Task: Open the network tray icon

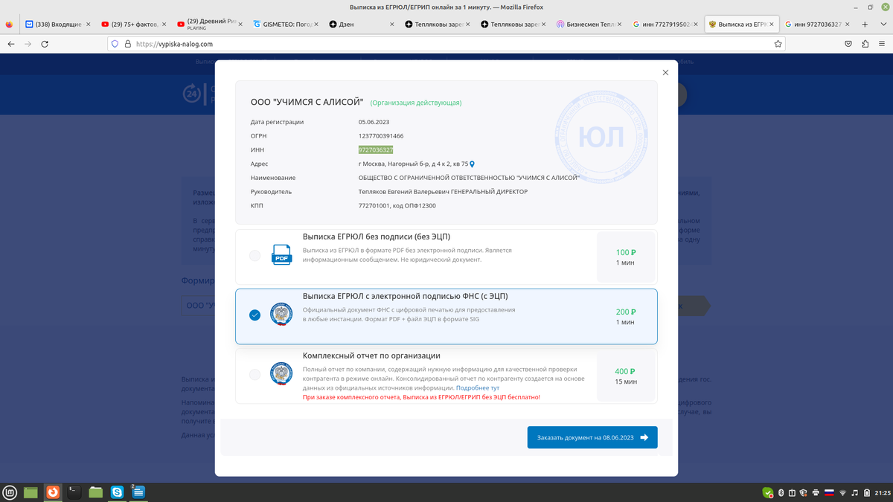Action: (x=842, y=493)
